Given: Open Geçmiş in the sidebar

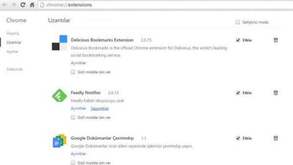Looking at the screenshot, I should (x=13, y=33).
